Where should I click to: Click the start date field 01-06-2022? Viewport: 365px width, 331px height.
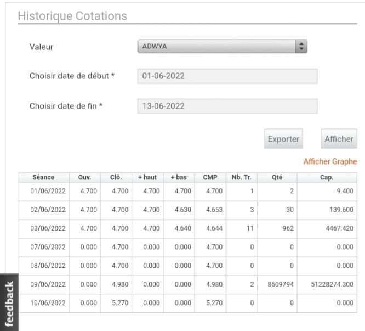point(227,76)
